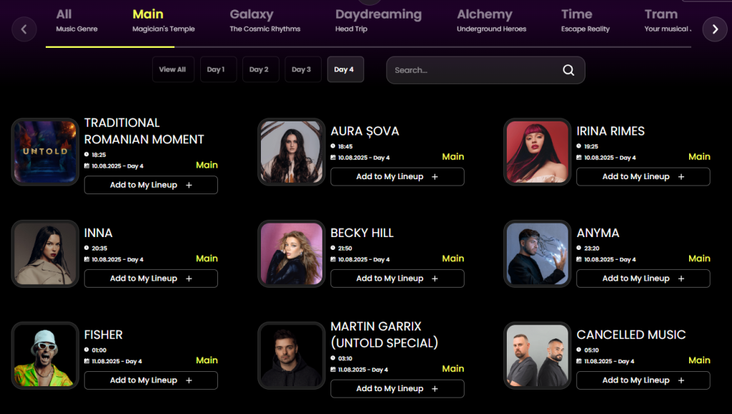Click Cancelled Music's 05:10 start time
This screenshot has width=732, height=414.
point(591,350)
